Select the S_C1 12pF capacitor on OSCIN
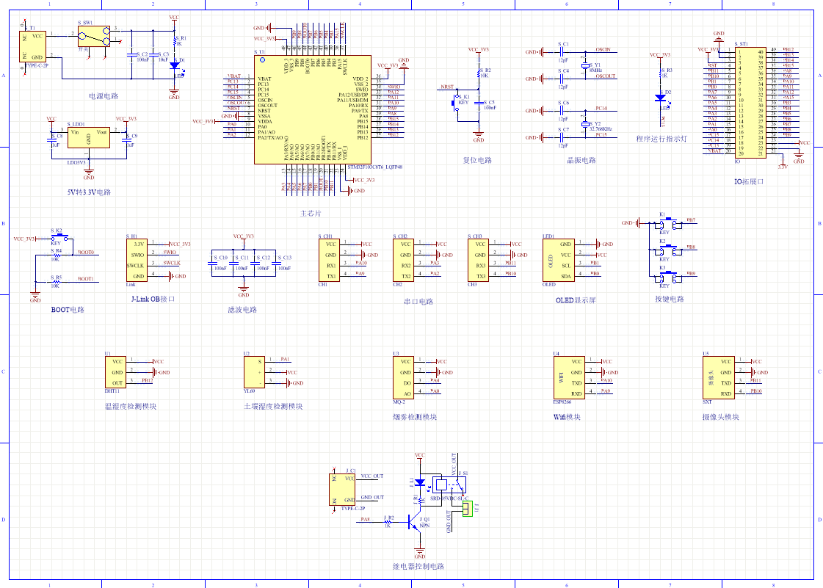The width and height of the screenshot is (823, 588). [x=562, y=52]
